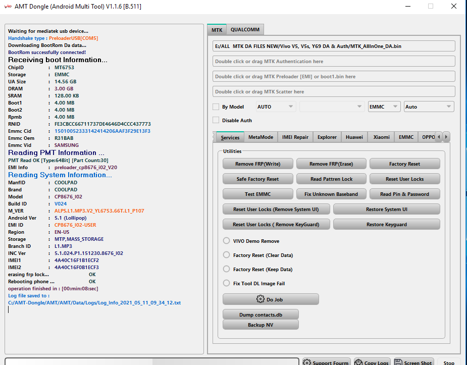Enable the By Model checkbox
The image size is (467, 365).
[216, 107]
